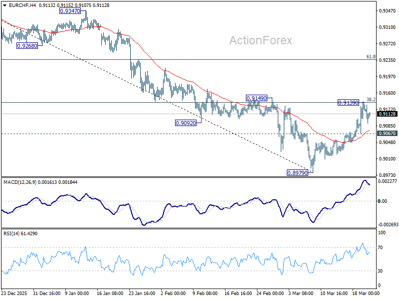Screen dimensions: 399x299
Task: Select the 0.90920 support label
Action: tap(185, 123)
